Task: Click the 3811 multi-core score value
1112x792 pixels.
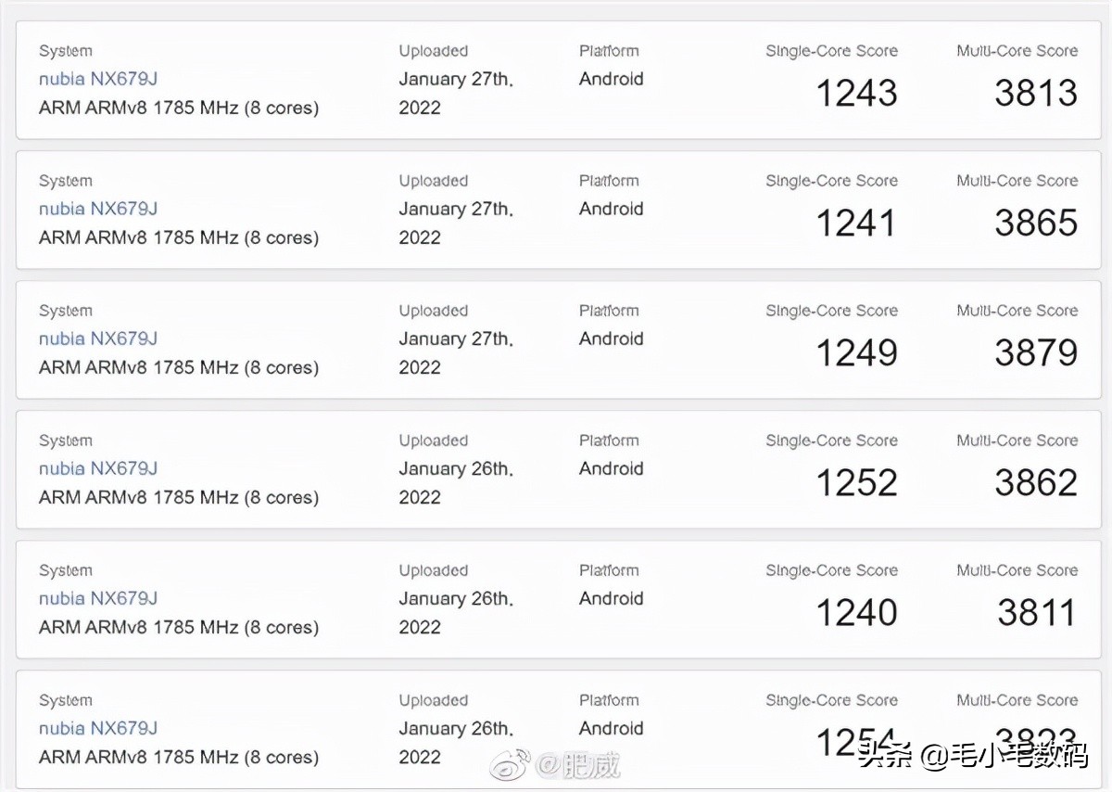Action: click(x=1036, y=611)
